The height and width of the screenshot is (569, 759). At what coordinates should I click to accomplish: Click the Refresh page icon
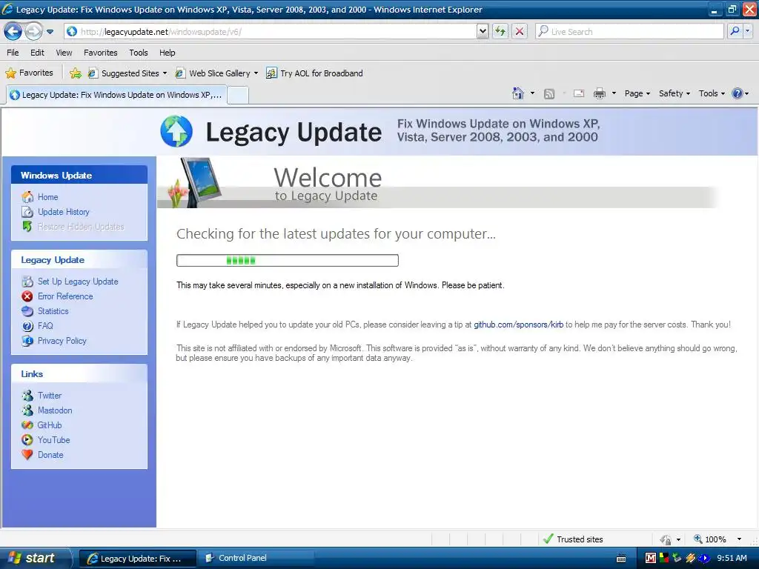pyautogui.click(x=500, y=32)
